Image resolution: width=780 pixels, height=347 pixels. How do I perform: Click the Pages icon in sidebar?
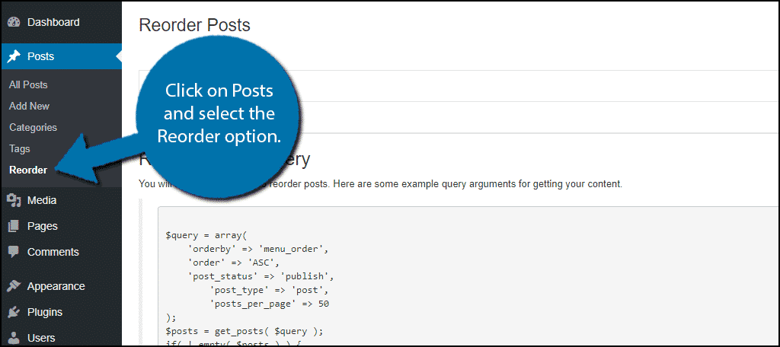[x=14, y=226]
